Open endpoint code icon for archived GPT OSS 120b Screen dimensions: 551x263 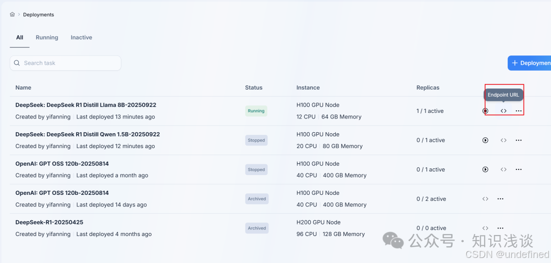(485, 198)
